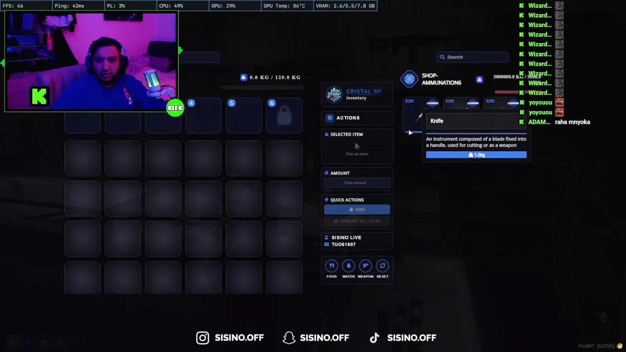Select inventory hotbar slot 4
The image size is (626, 352).
pyautogui.click(x=203, y=116)
